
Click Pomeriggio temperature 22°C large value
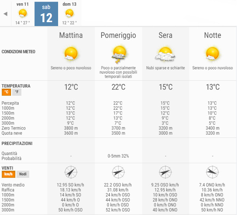coord(118,87)
